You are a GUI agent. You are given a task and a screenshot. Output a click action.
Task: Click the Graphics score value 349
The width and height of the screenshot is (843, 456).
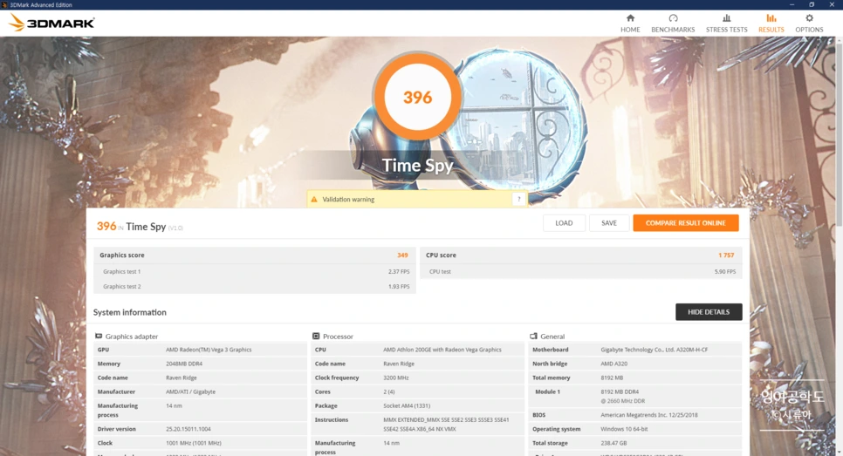(402, 255)
